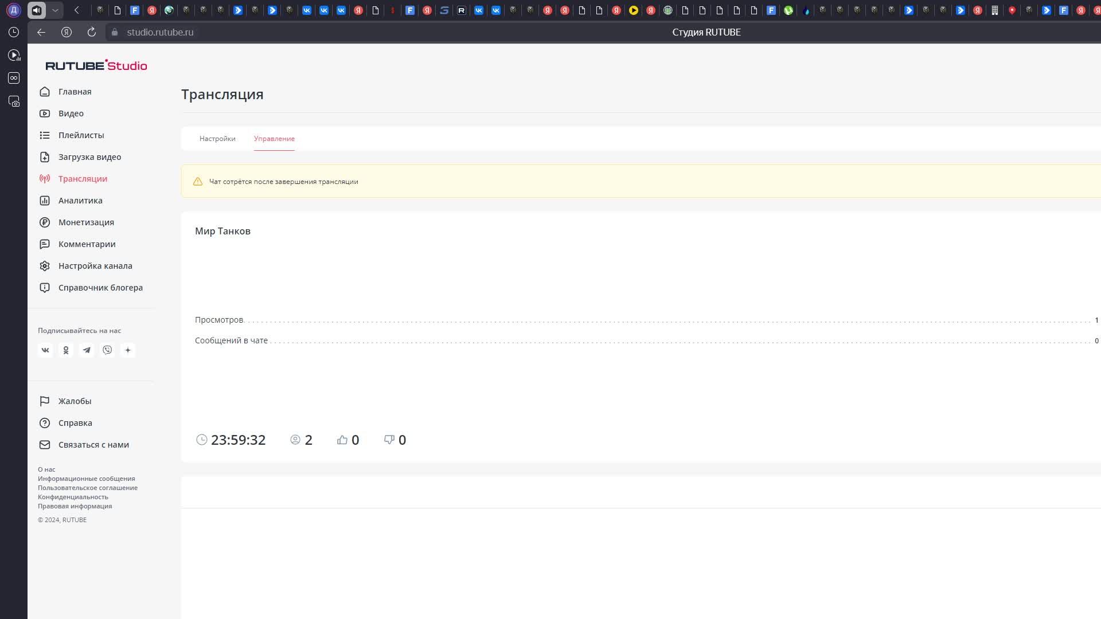Screen dimensions: 1101x619
Task: Click the Студия RUTUBE page title
Action: tap(706, 32)
